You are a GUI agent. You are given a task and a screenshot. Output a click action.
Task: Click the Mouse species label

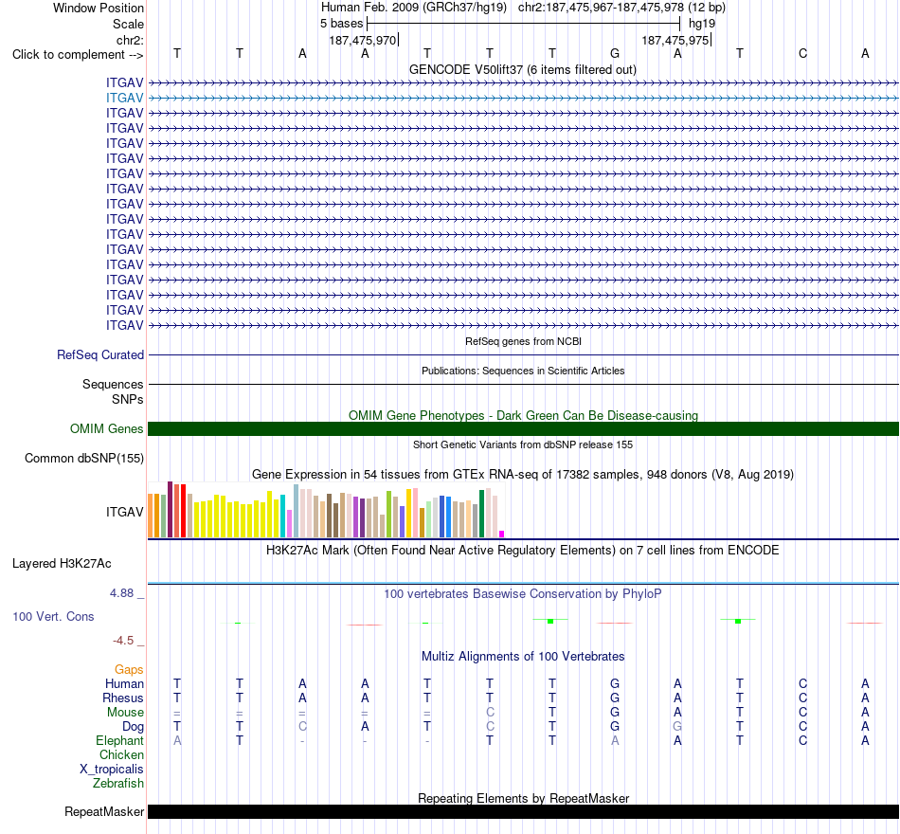click(x=125, y=713)
